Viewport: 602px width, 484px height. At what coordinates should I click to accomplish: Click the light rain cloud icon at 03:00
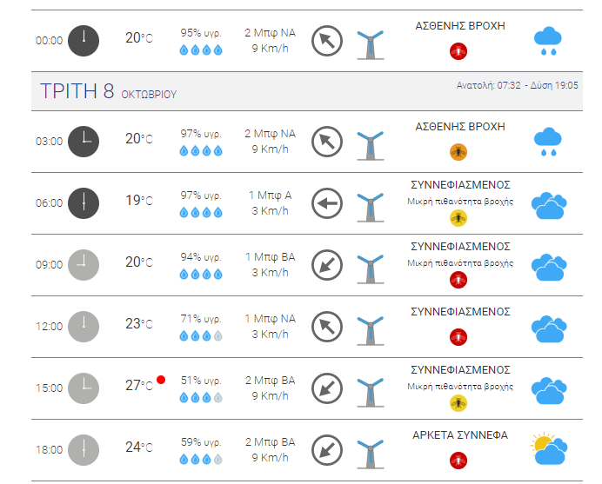coord(548,142)
